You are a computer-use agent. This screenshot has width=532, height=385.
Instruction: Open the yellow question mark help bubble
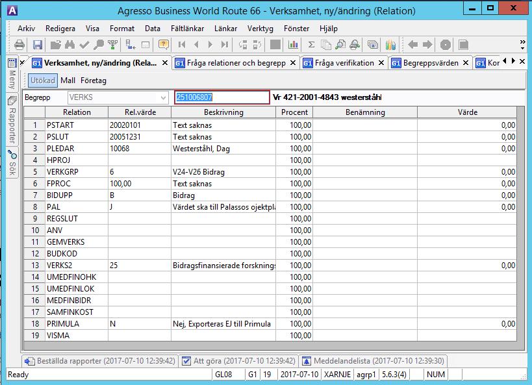164,45
